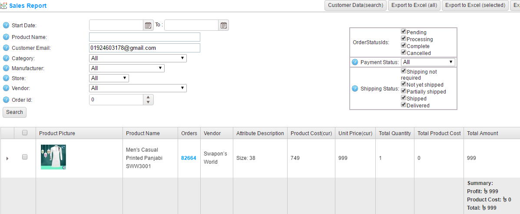Image resolution: width=520 pixels, height=214 pixels.
Task: Click the Total Product Cost column header
Action: tap(439, 133)
